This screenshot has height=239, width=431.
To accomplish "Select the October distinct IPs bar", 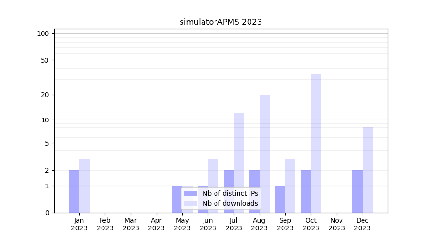I will click(x=306, y=191).
